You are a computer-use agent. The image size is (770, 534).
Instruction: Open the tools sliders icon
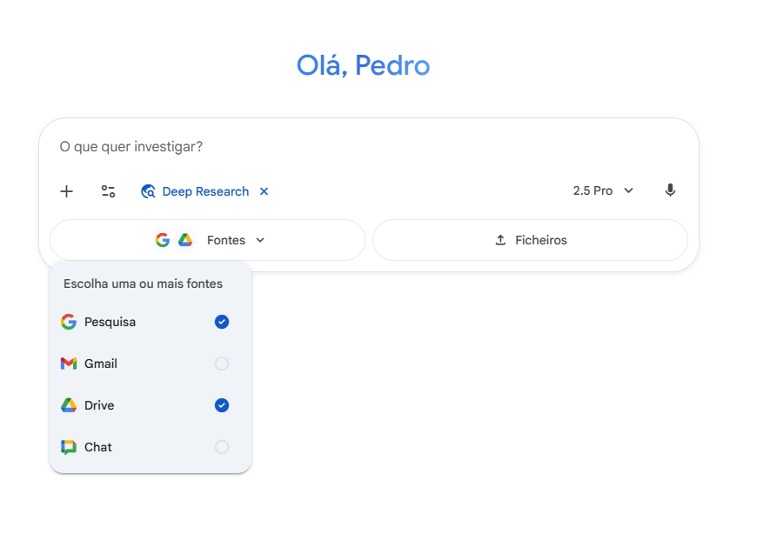(x=108, y=191)
